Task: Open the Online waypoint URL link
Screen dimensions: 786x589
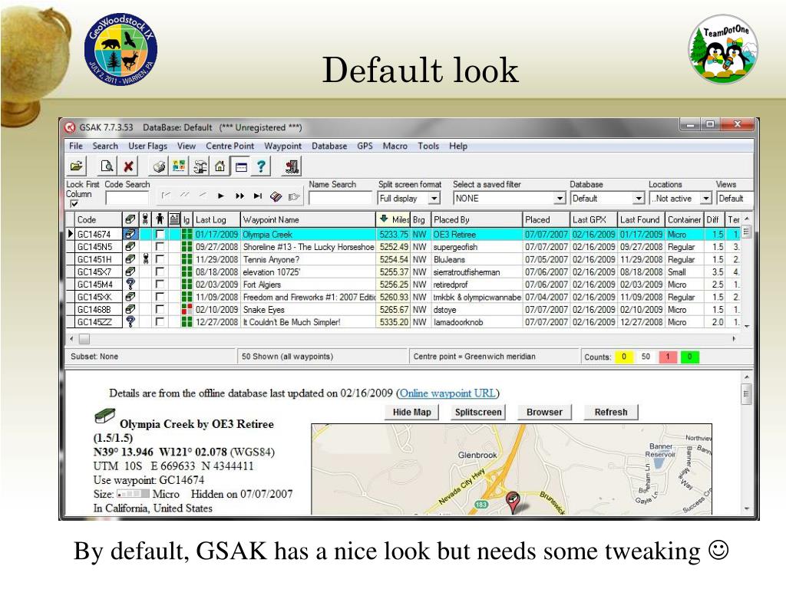Action: (x=447, y=393)
